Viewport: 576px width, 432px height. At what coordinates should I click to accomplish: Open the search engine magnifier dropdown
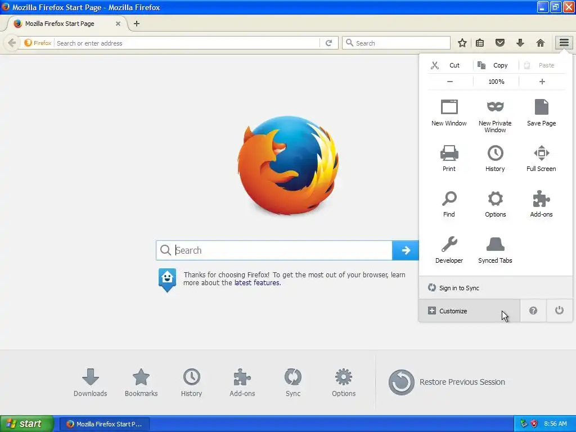pyautogui.click(x=349, y=43)
